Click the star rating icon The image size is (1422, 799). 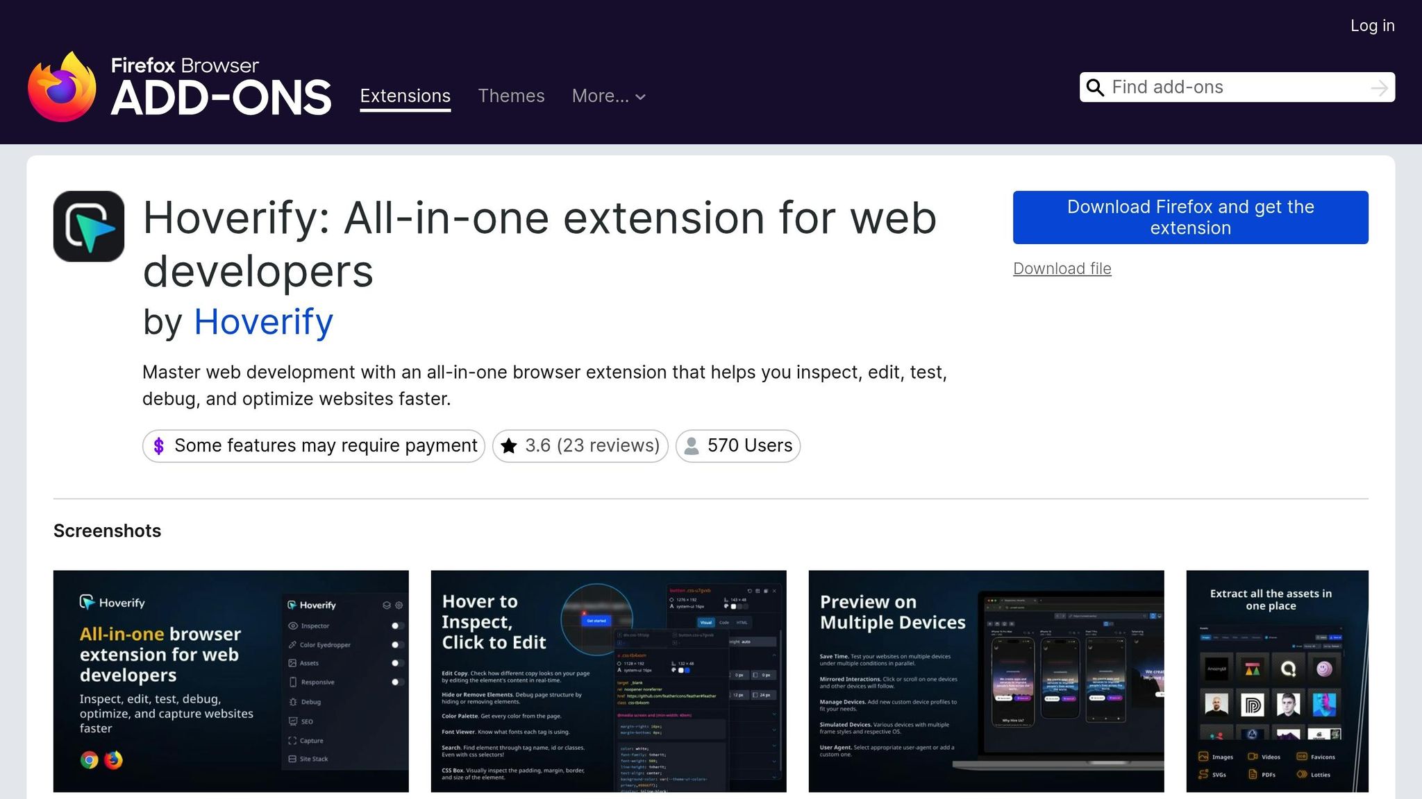point(509,446)
